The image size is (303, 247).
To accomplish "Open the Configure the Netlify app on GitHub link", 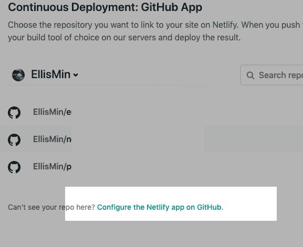I will pos(159,207).
